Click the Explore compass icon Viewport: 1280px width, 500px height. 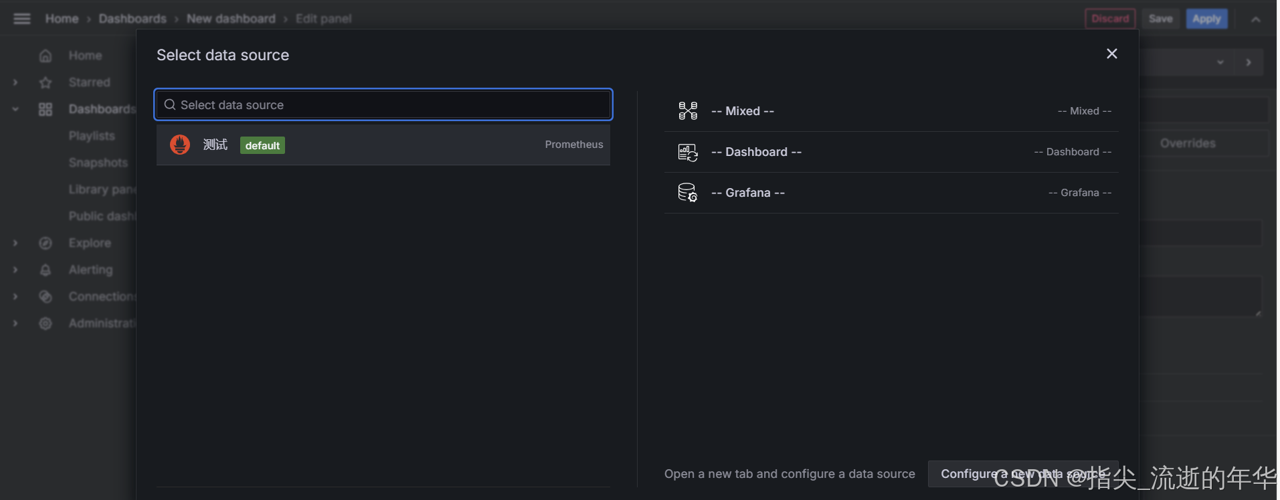45,243
